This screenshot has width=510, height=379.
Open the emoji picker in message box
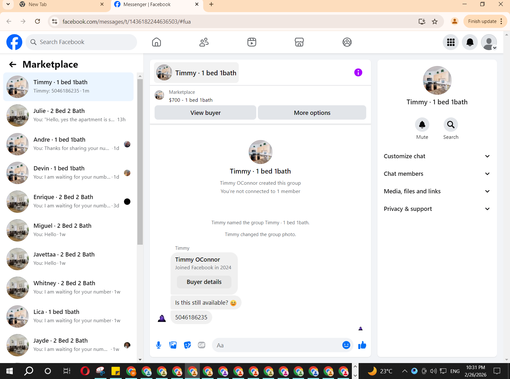tap(346, 345)
